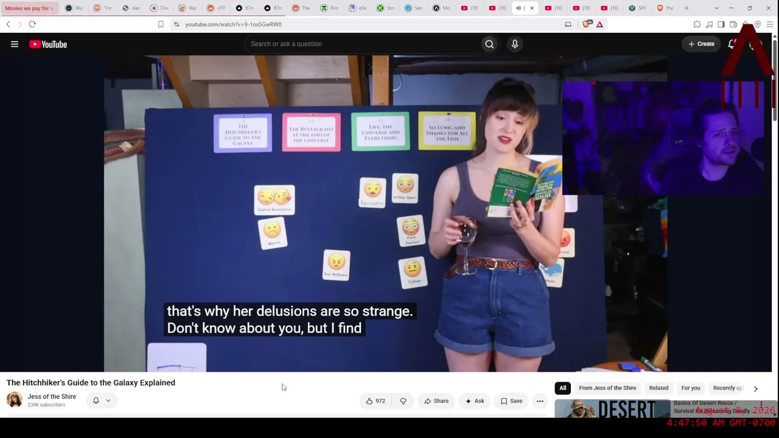This screenshot has height=438, width=779.
Task: Go back with the browser back arrow
Action: (8, 24)
